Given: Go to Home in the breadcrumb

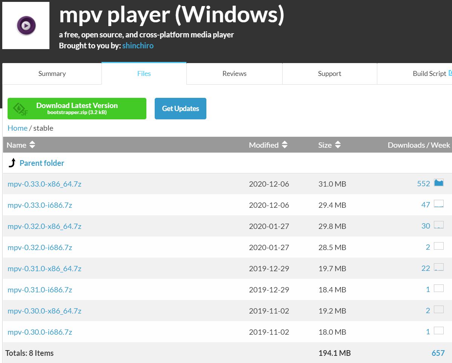Looking at the screenshot, I should (x=18, y=128).
